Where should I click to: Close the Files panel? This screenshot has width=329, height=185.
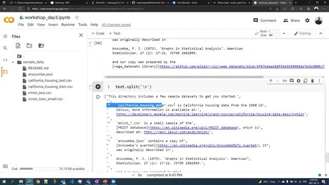pos(81,35)
